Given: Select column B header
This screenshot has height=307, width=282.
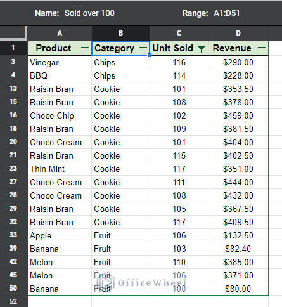Looking at the screenshot, I should [120, 33].
